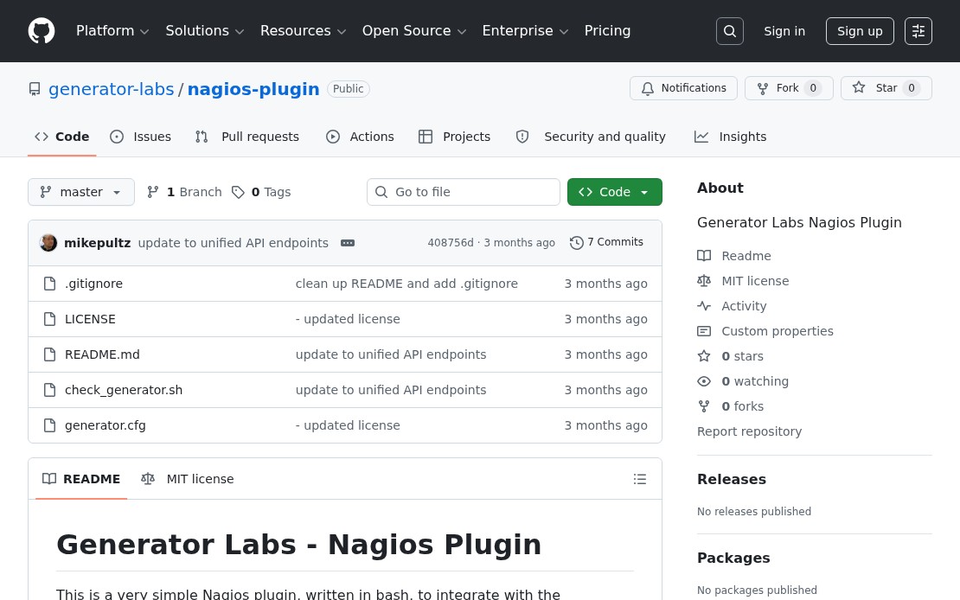The image size is (960, 600).
Task: Expand the Resources menu
Action: click(x=303, y=30)
